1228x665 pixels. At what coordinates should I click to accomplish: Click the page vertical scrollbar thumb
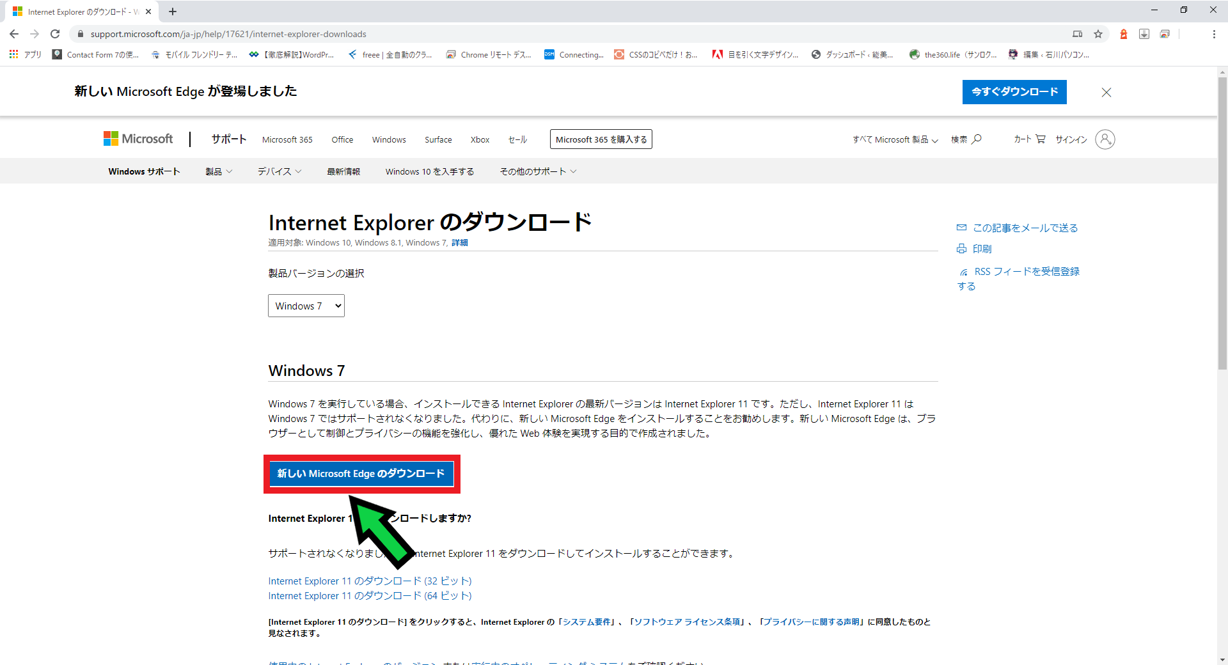(x=1222, y=223)
